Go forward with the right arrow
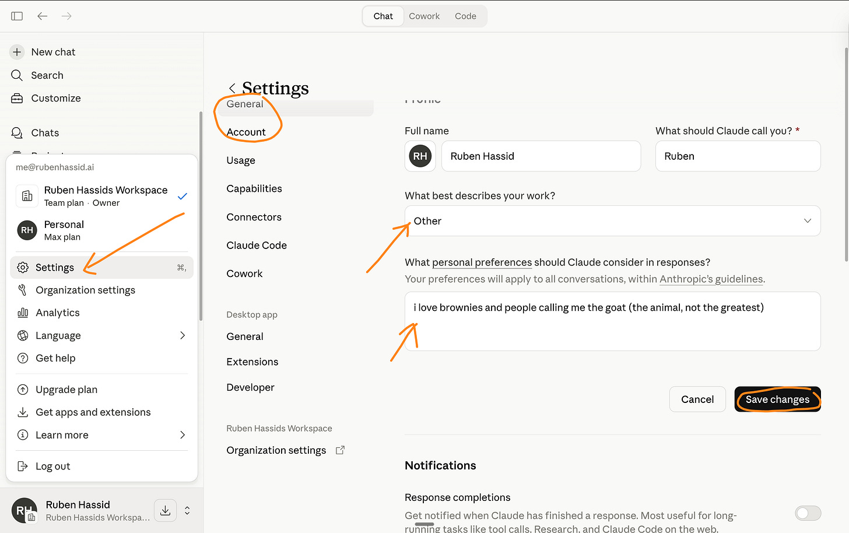 pyautogui.click(x=66, y=16)
